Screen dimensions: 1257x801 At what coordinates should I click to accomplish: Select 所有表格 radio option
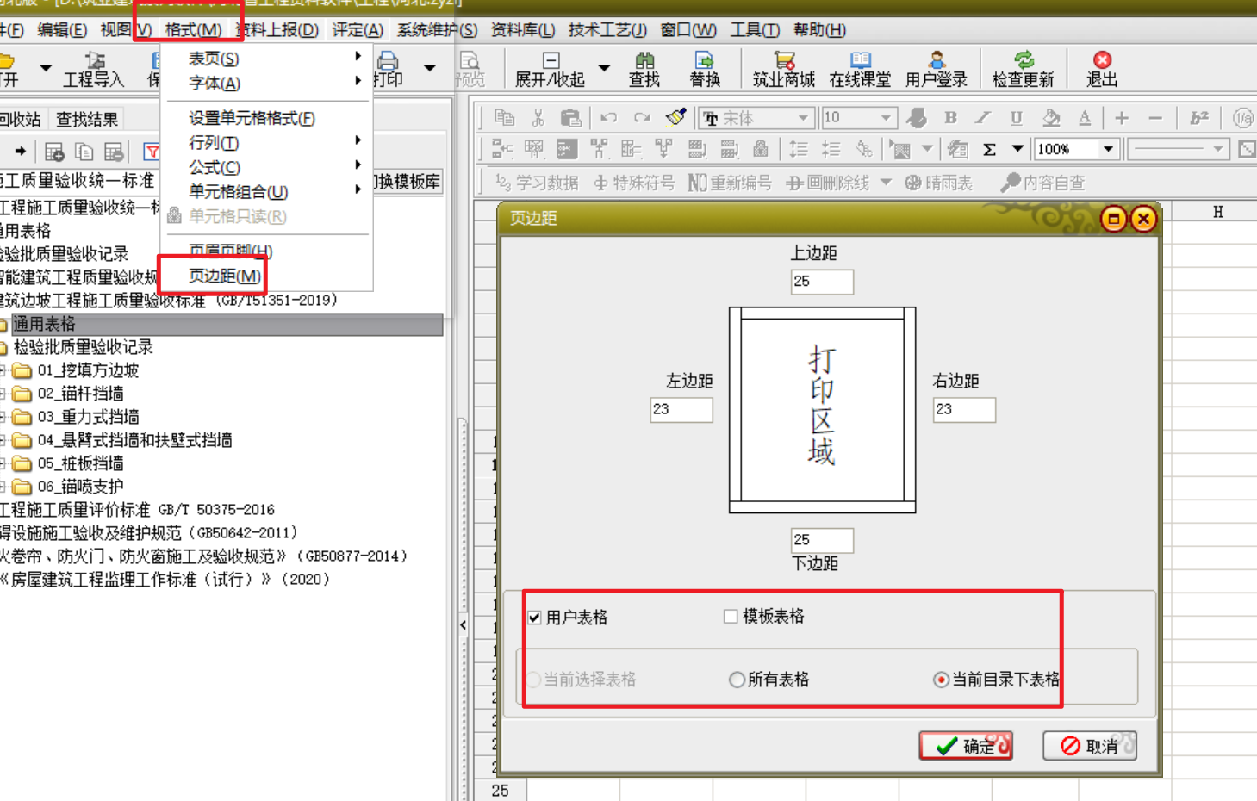click(737, 680)
